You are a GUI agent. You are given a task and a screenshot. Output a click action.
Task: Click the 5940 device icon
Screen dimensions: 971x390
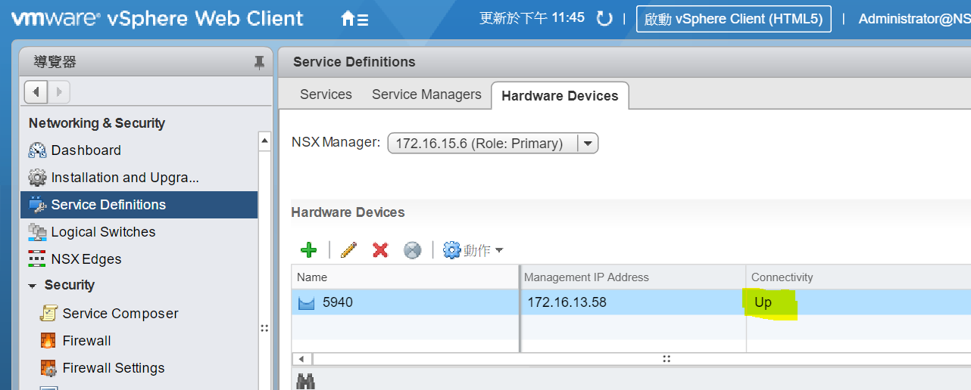306,303
